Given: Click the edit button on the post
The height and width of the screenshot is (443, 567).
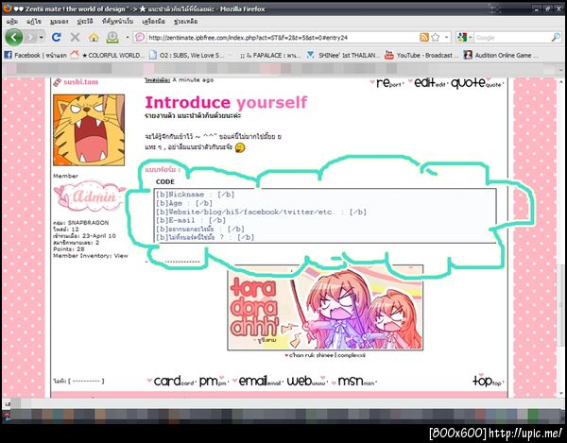Looking at the screenshot, I should 429,83.
